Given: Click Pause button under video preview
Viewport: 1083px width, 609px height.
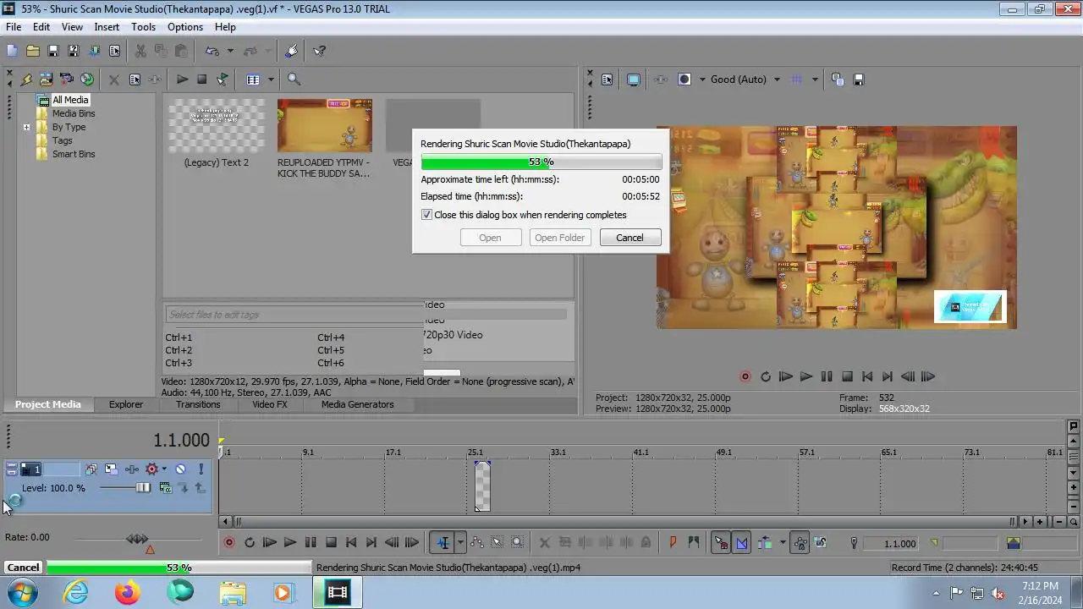Looking at the screenshot, I should click(x=827, y=377).
